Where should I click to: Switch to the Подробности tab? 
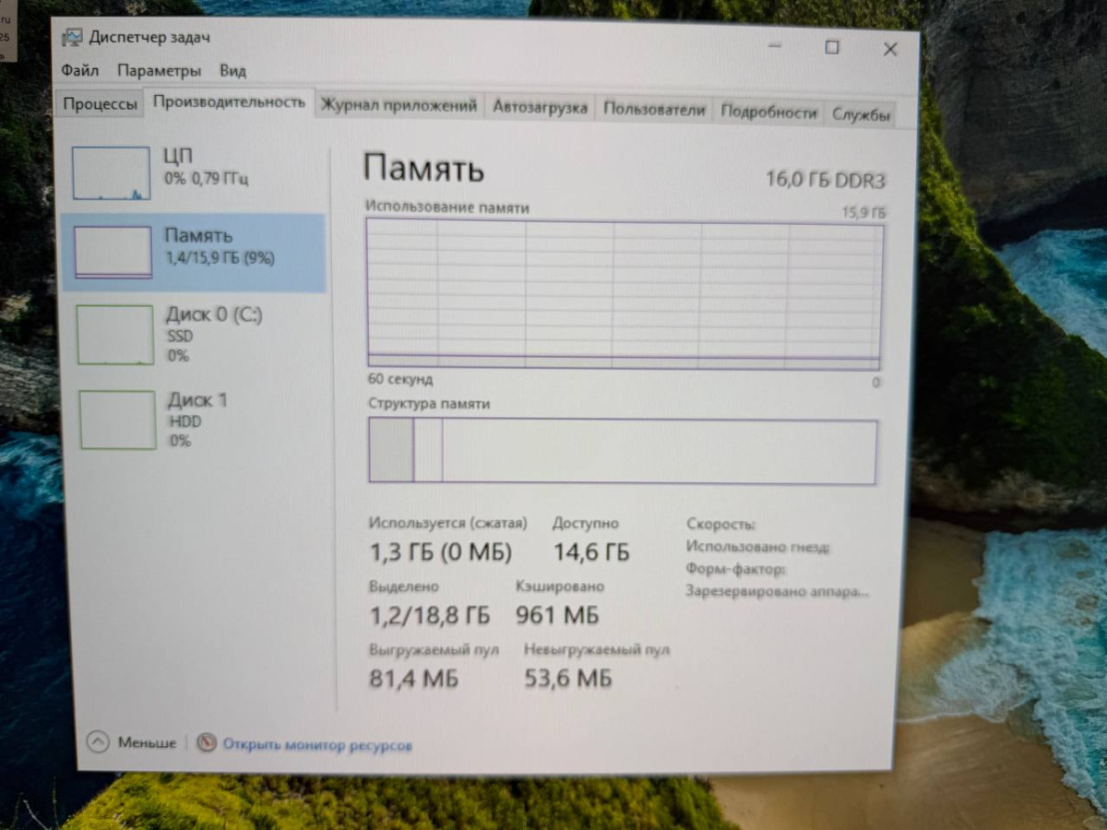point(768,109)
